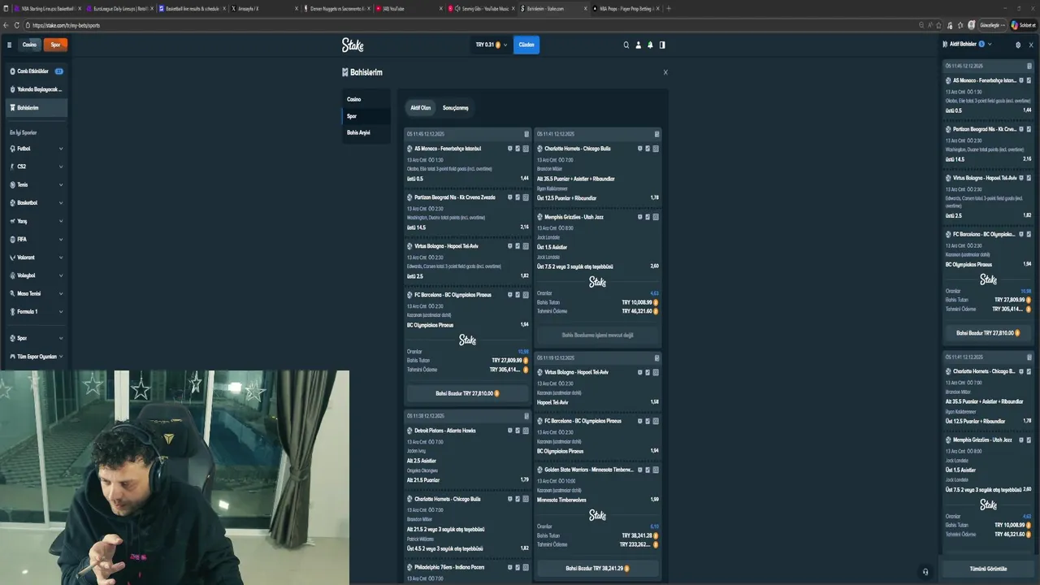This screenshot has height=585, width=1040.
Task: Expand the TRY 0.31 balance dropdown
Action: click(492, 45)
